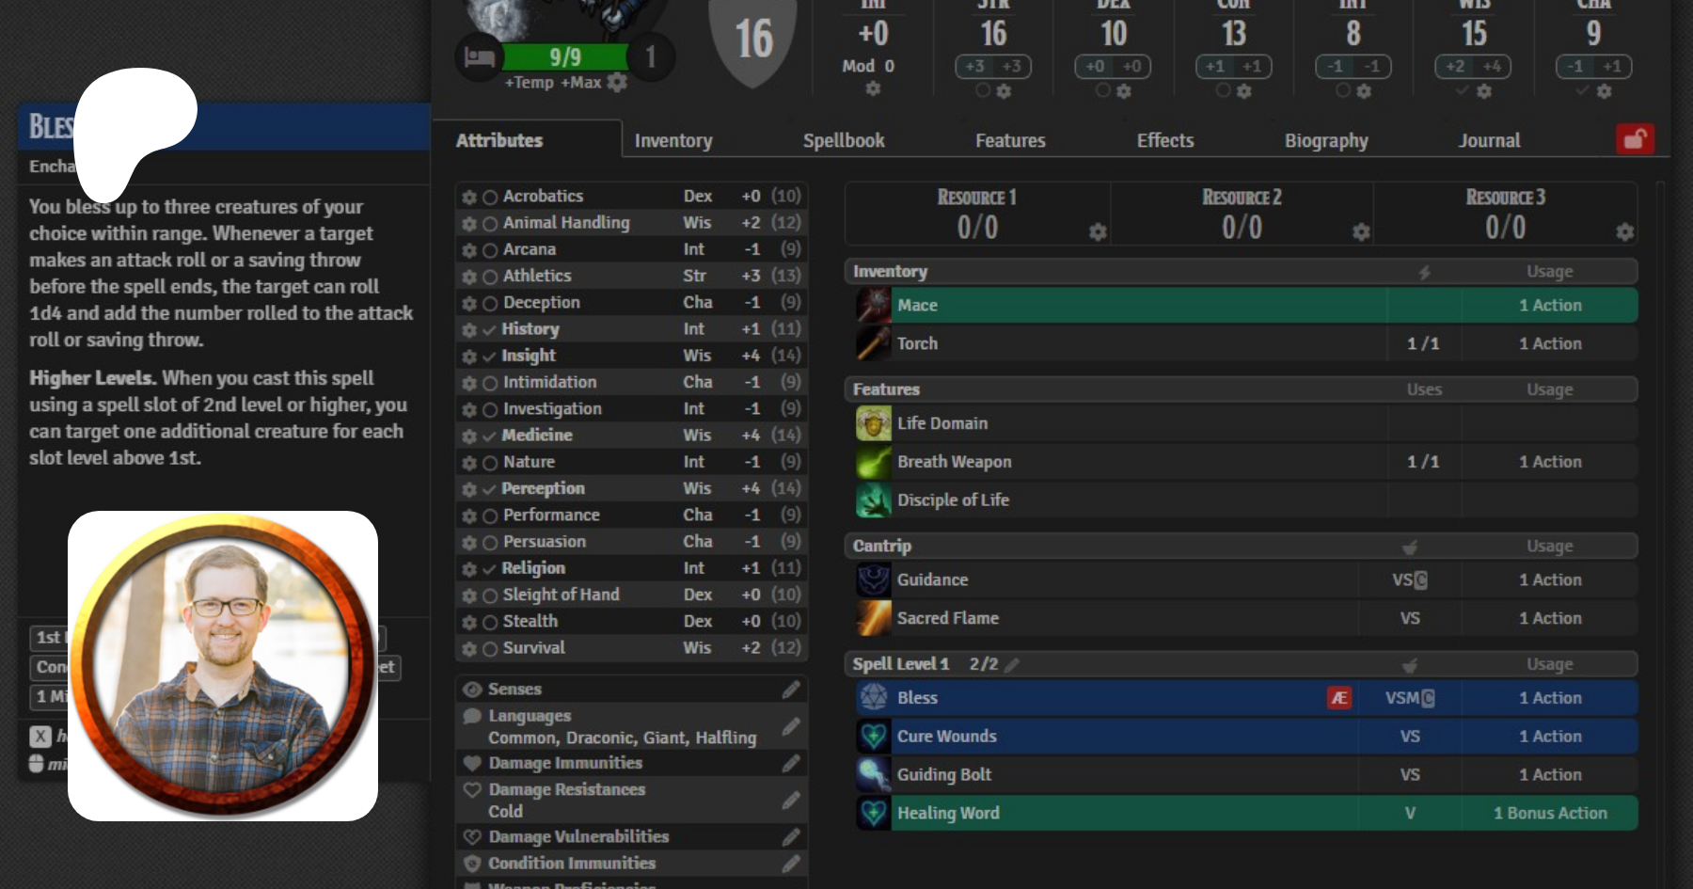Roll the Breath Weapon feature icon
1693x889 pixels.
pyautogui.click(x=873, y=462)
